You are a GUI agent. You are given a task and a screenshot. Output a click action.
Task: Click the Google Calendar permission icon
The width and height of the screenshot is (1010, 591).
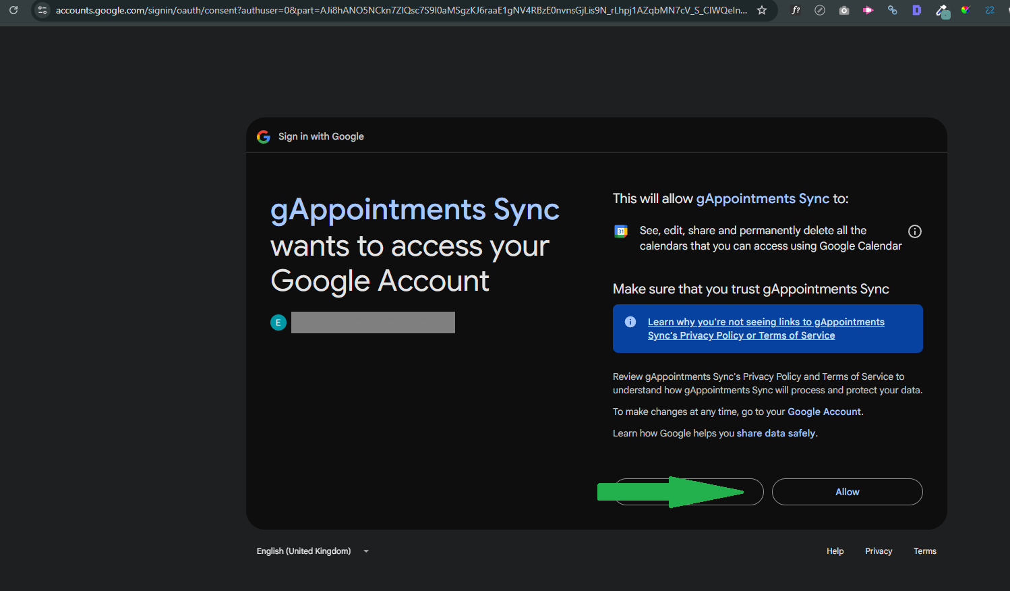(621, 231)
